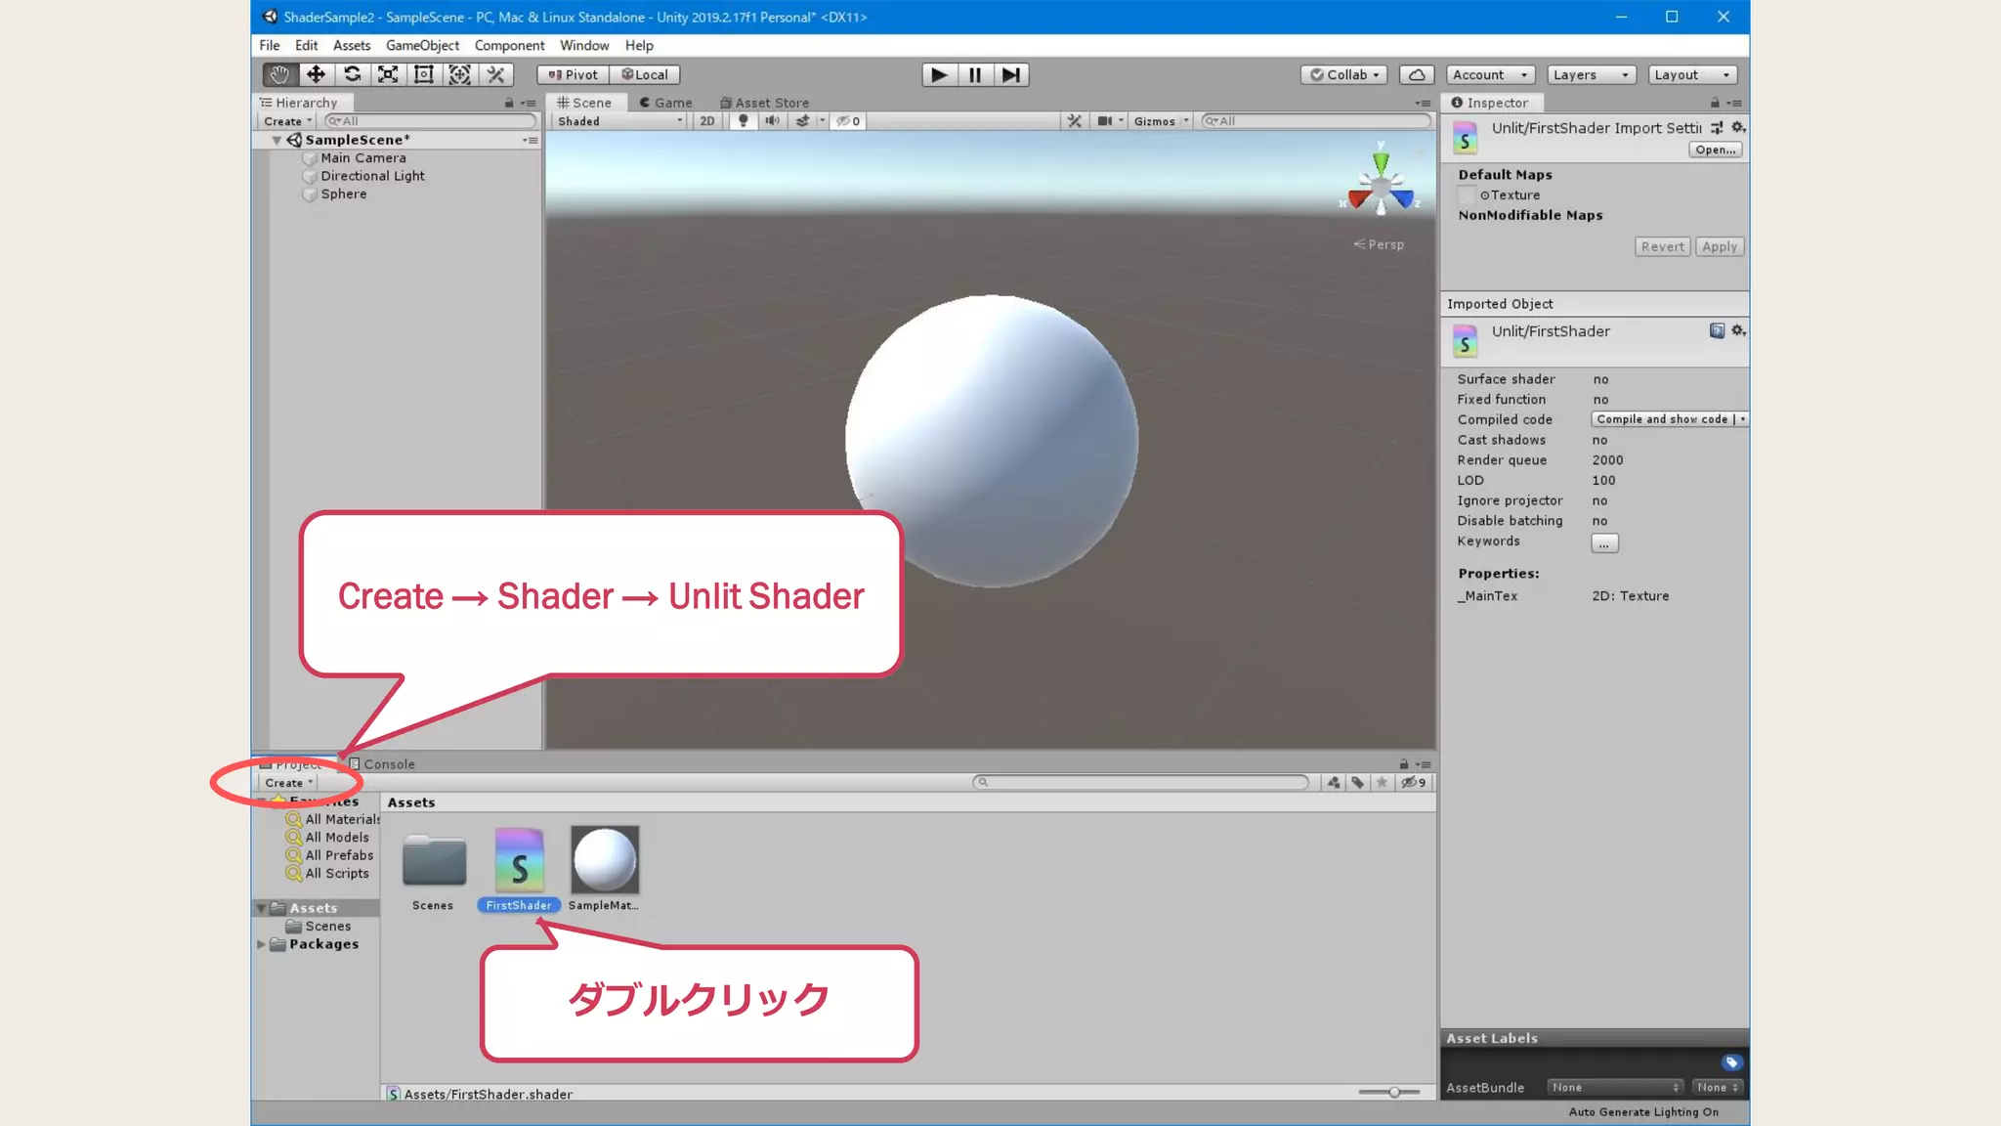Open scene camera settings icon
The width and height of the screenshot is (2001, 1126).
[x=1105, y=121]
